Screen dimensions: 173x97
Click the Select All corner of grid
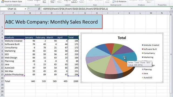pos(2,13)
